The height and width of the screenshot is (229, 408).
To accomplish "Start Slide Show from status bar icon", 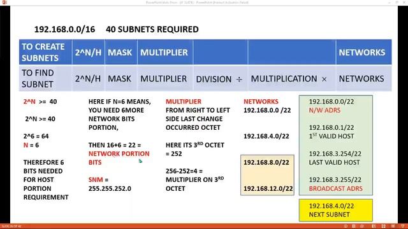I will pos(403,226).
